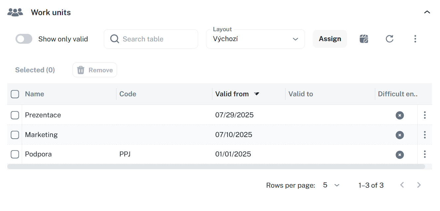Sort table by the Name column header
The height and width of the screenshot is (211, 440).
coord(35,94)
